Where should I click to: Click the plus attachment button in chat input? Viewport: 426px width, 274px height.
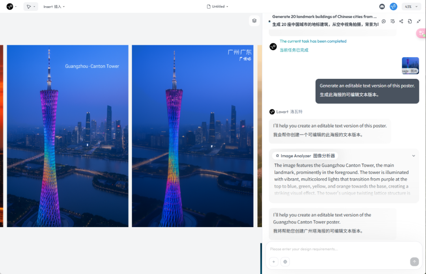[x=274, y=261]
